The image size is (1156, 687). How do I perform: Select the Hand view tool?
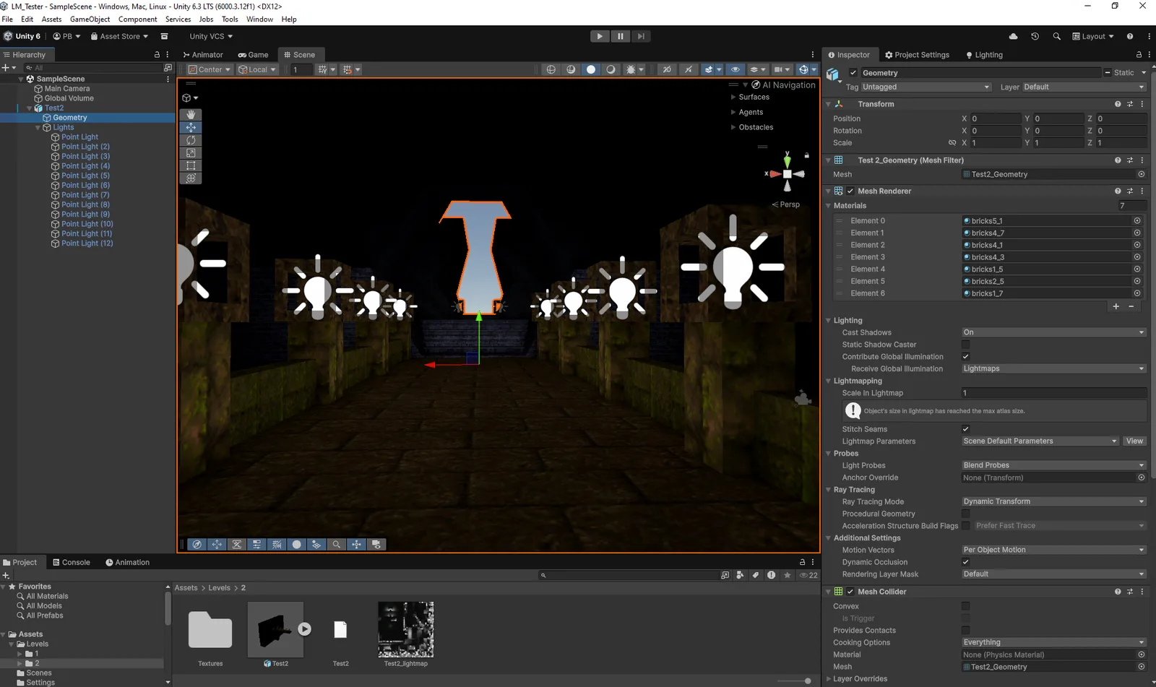click(x=191, y=115)
